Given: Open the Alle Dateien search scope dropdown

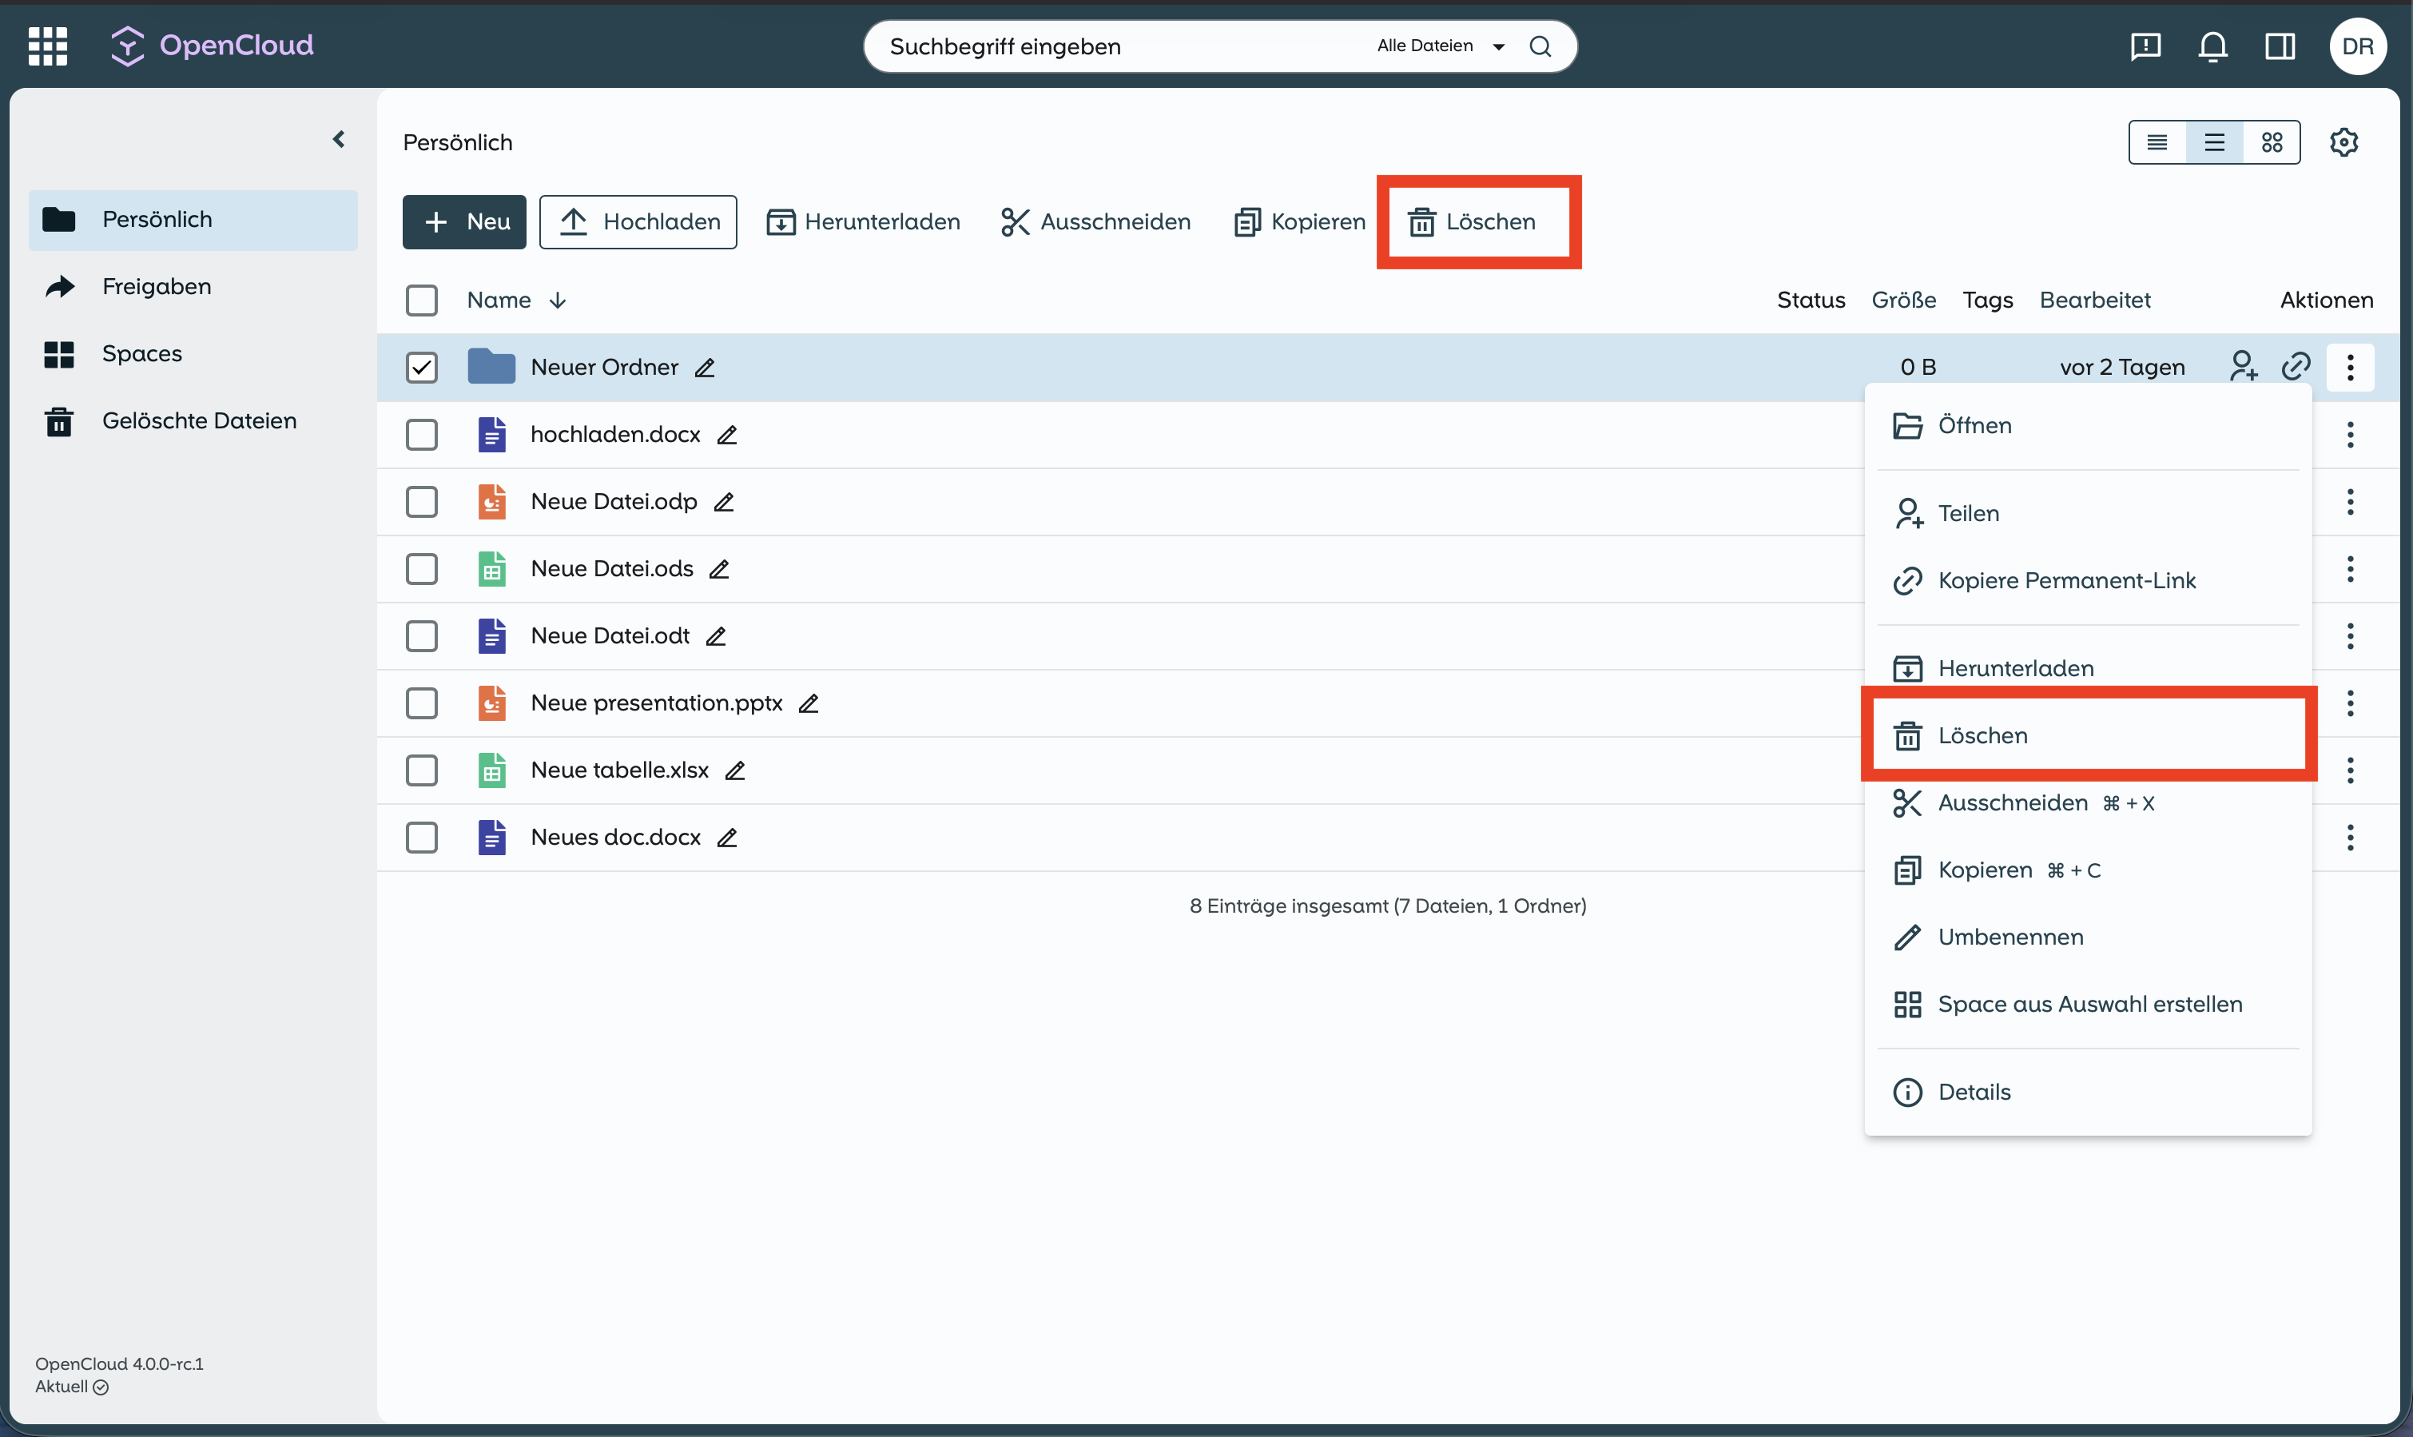Looking at the screenshot, I should pyautogui.click(x=1439, y=46).
